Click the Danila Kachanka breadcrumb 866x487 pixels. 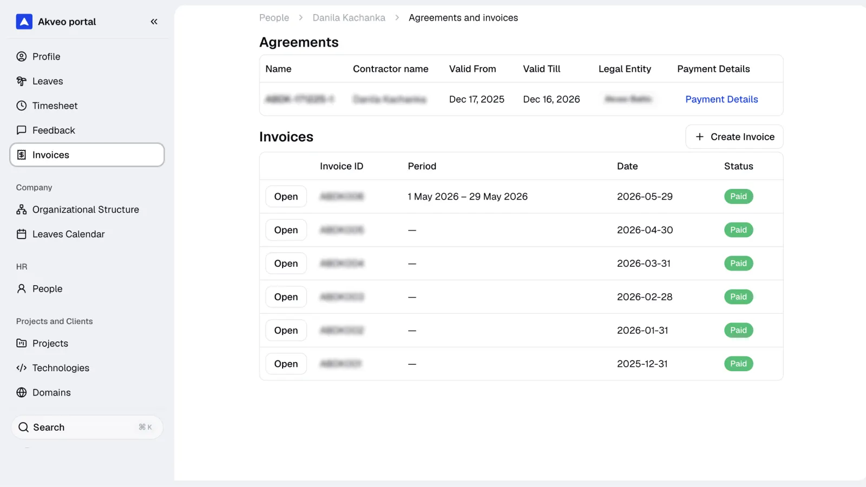click(x=349, y=18)
